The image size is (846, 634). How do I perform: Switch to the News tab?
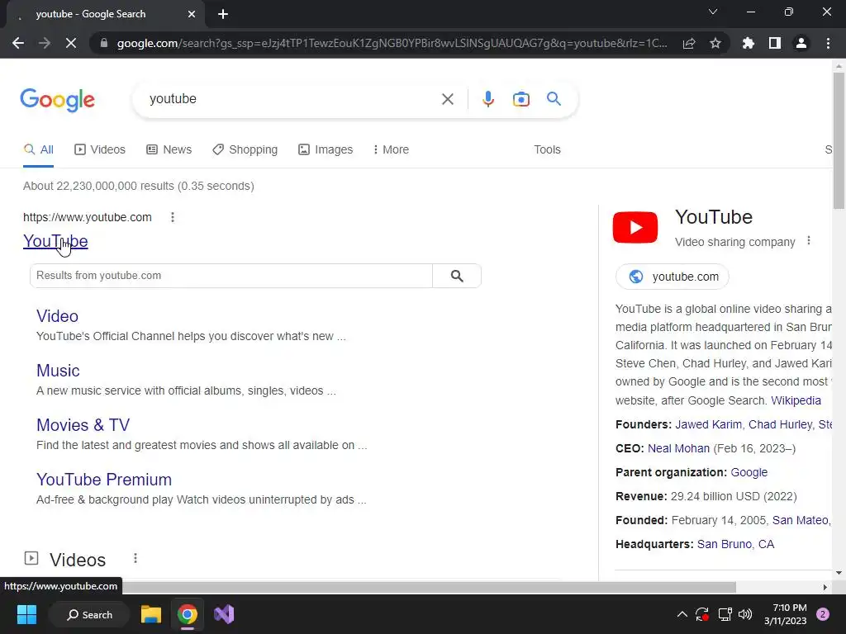169,149
